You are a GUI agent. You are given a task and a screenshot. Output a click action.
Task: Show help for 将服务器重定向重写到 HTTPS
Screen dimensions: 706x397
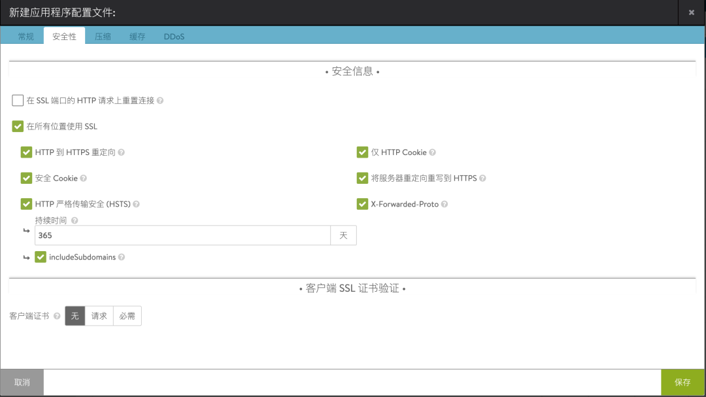coord(482,179)
